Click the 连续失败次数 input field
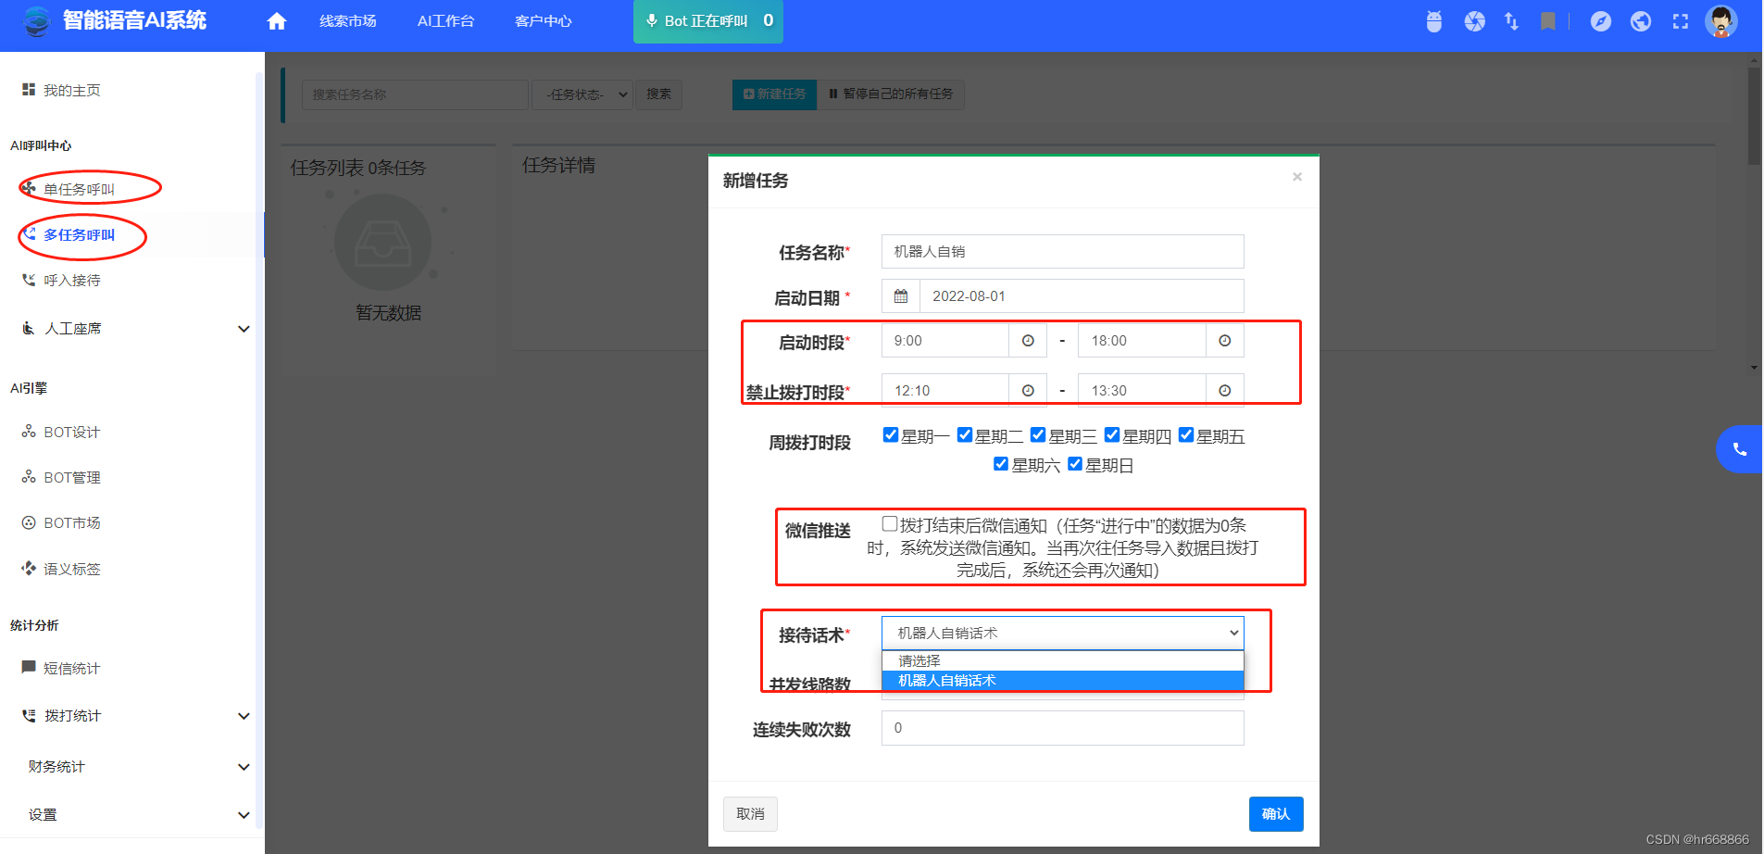This screenshot has width=1764, height=854. pos(1062,728)
